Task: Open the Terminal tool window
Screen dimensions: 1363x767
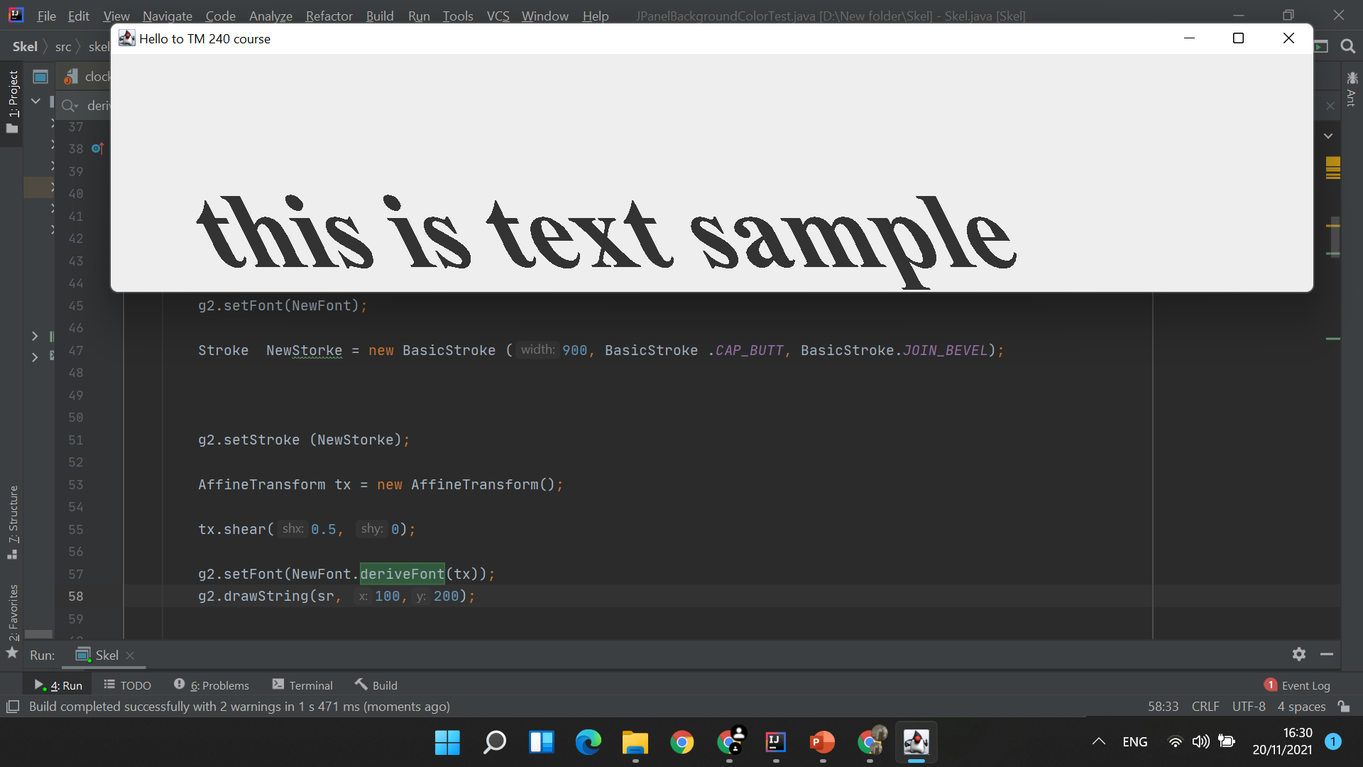Action: coord(303,685)
